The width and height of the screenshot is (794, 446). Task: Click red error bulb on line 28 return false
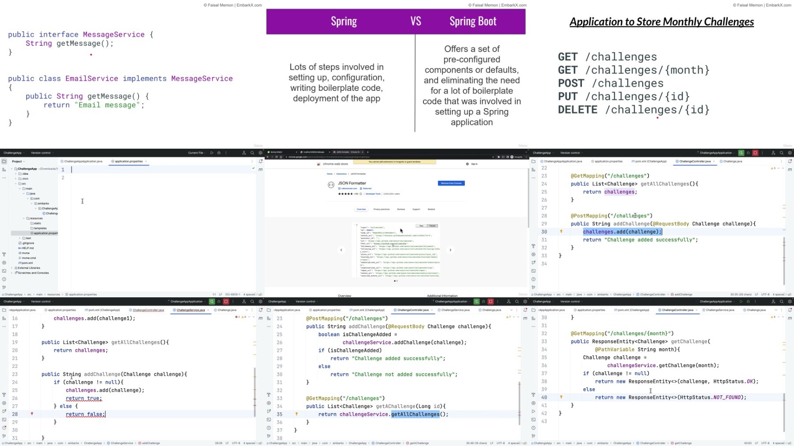click(32, 414)
